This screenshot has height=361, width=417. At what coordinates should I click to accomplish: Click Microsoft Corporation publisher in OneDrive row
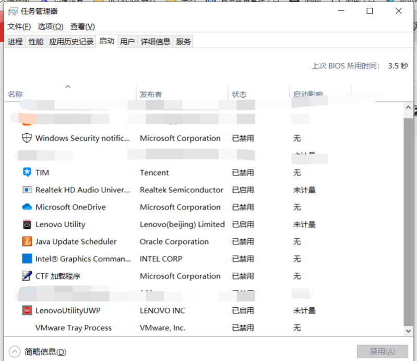coord(180,207)
